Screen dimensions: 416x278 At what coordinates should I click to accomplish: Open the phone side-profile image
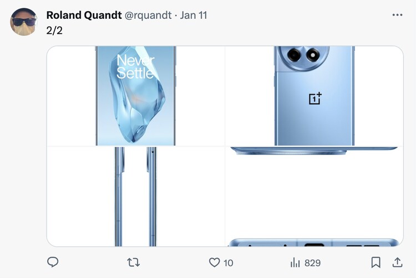pyautogui.click(x=136, y=197)
